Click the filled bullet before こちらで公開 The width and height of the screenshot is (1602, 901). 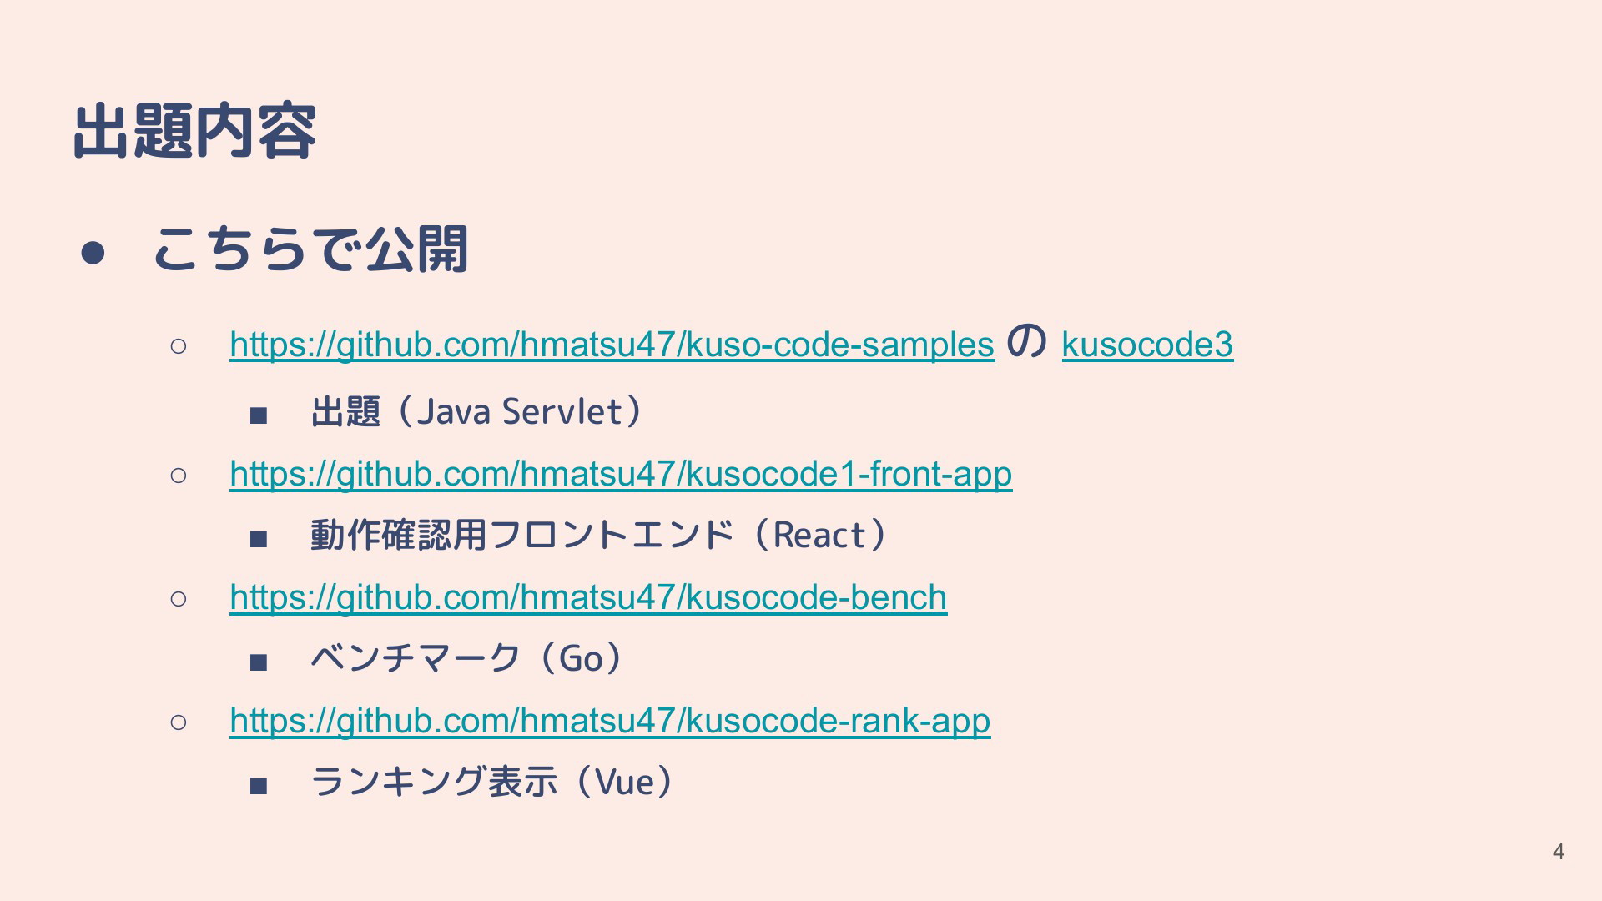tap(92, 253)
